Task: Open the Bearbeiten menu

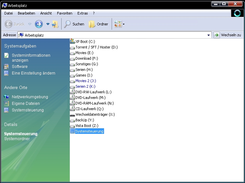Action: point(26,13)
